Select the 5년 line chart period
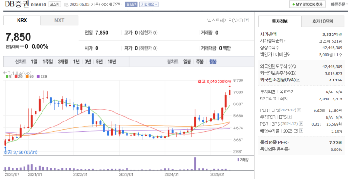The width and height of the screenshot is (357, 179). point(99,62)
